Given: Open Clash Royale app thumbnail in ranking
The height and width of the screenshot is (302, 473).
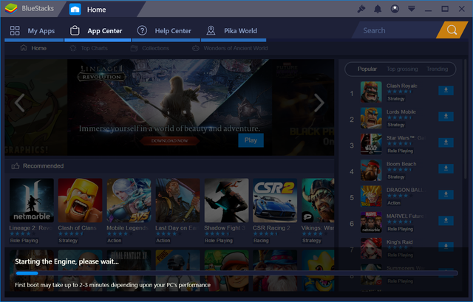Looking at the screenshot, I should tap(371, 92).
